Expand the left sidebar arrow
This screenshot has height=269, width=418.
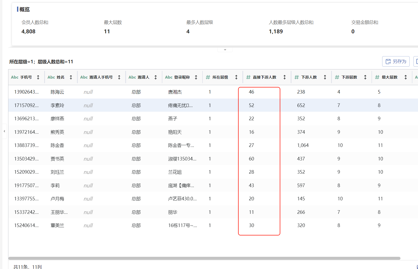point(4,131)
